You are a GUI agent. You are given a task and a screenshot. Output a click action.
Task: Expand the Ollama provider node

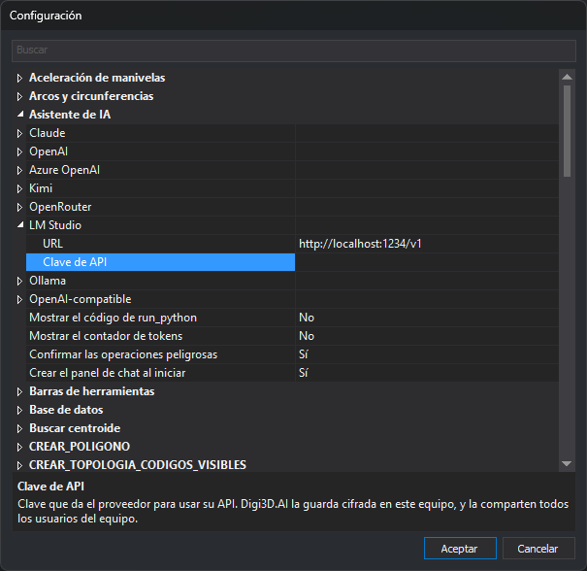tap(19, 281)
